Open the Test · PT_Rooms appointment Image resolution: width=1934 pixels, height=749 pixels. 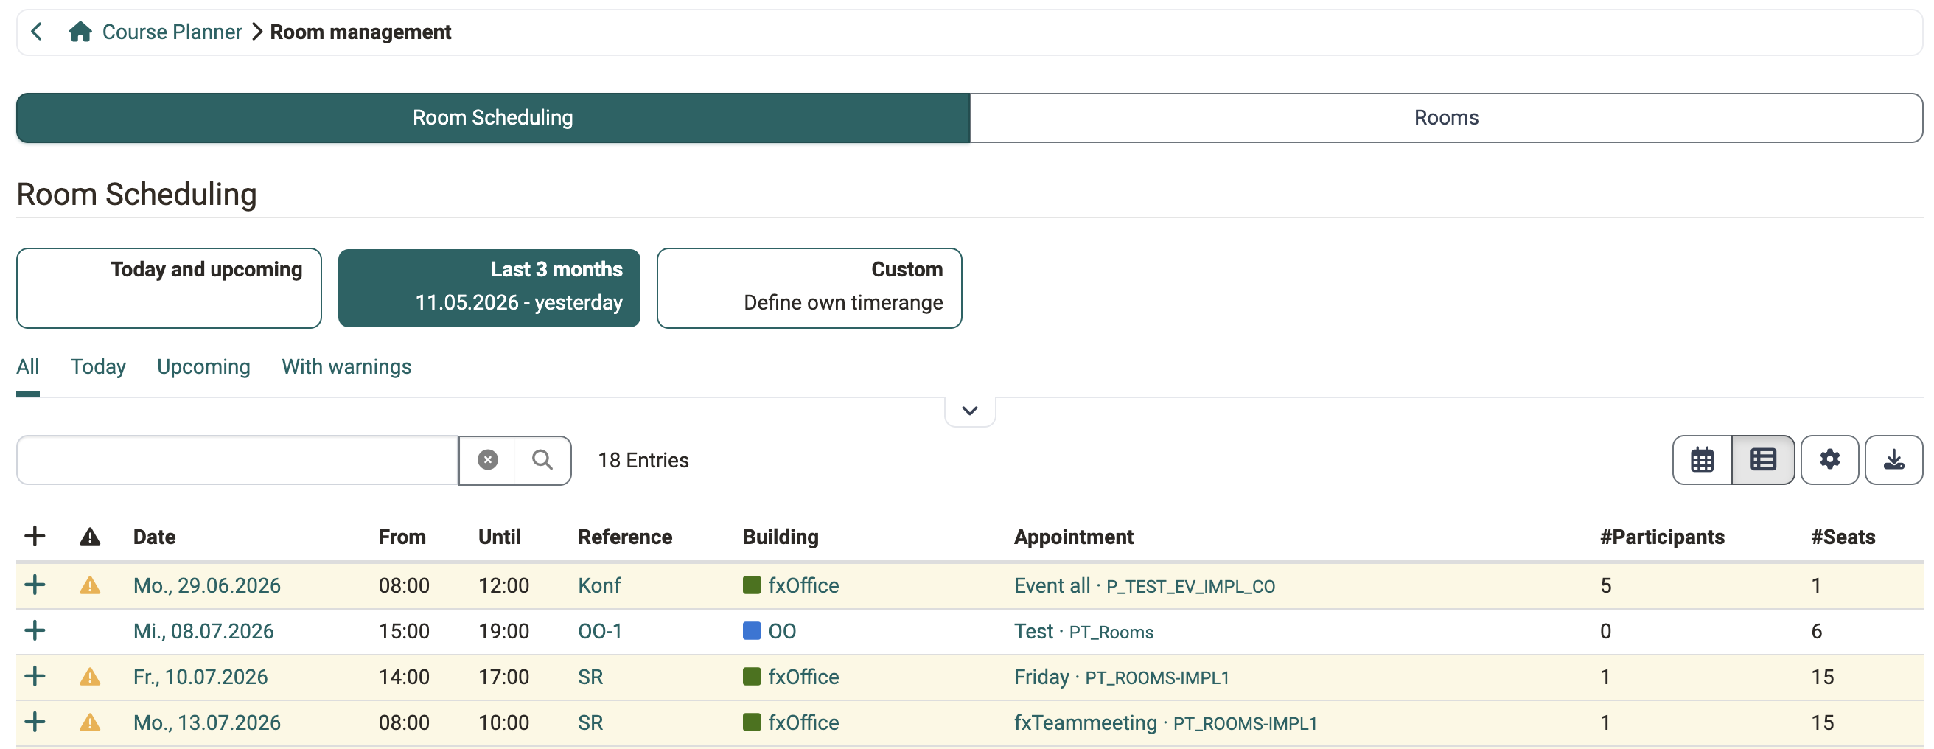[x=1083, y=631]
